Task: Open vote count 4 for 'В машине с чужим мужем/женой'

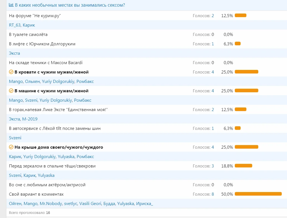Action: tap(213, 91)
